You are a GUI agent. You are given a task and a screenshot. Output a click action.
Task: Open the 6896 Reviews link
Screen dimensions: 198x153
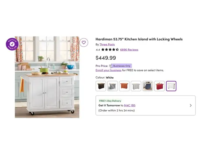(129, 50)
